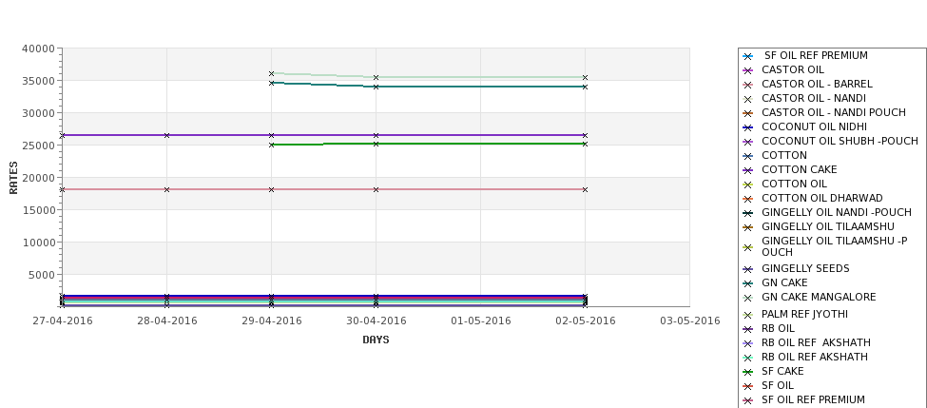
Task: Click the DAYS axis title
Action: pyautogui.click(x=376, y=340)
